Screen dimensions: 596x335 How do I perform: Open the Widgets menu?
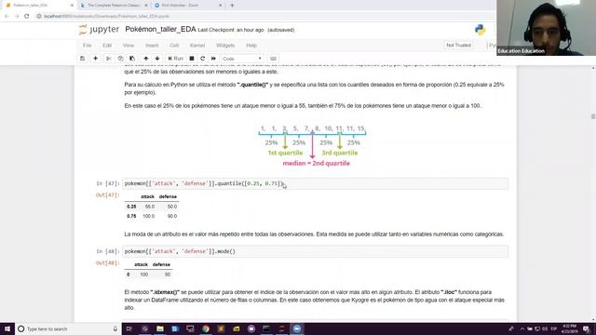225,46
